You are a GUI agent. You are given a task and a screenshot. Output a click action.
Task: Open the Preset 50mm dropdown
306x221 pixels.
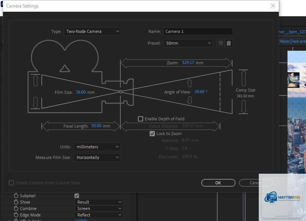(x=188, y=43)
